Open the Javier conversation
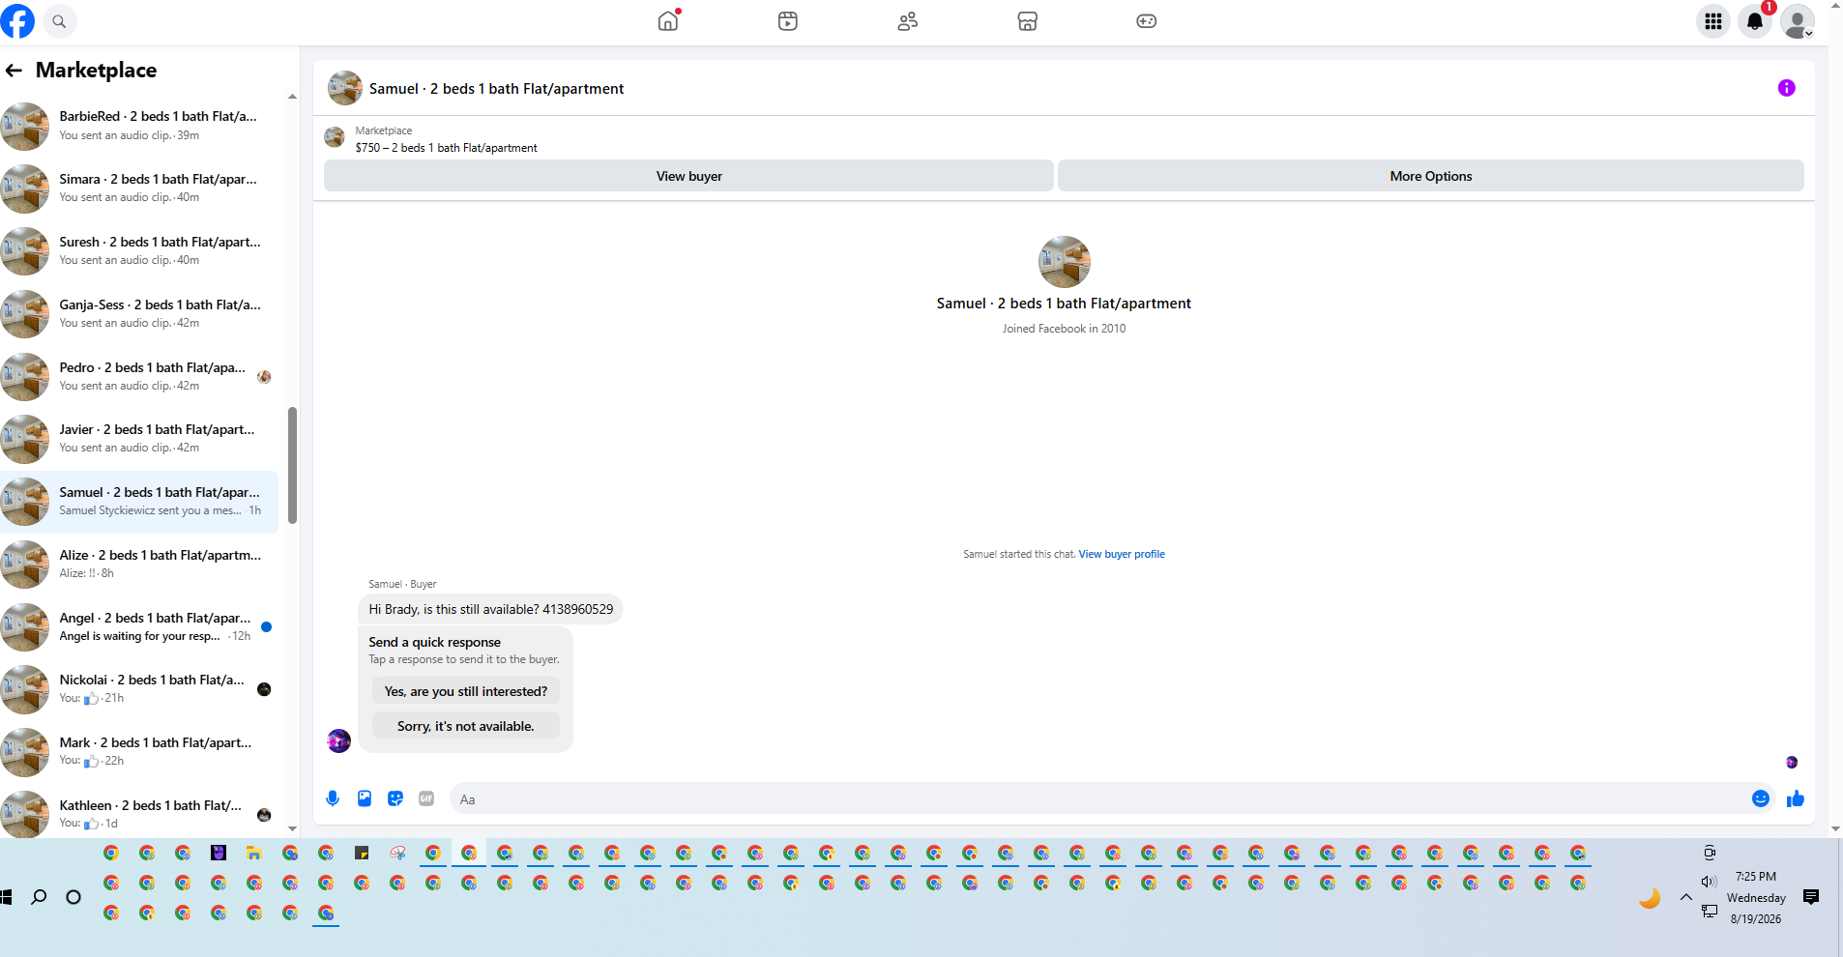 139,438
